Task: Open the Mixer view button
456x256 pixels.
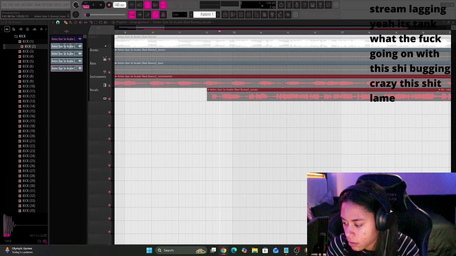Action: pos(249,15)
